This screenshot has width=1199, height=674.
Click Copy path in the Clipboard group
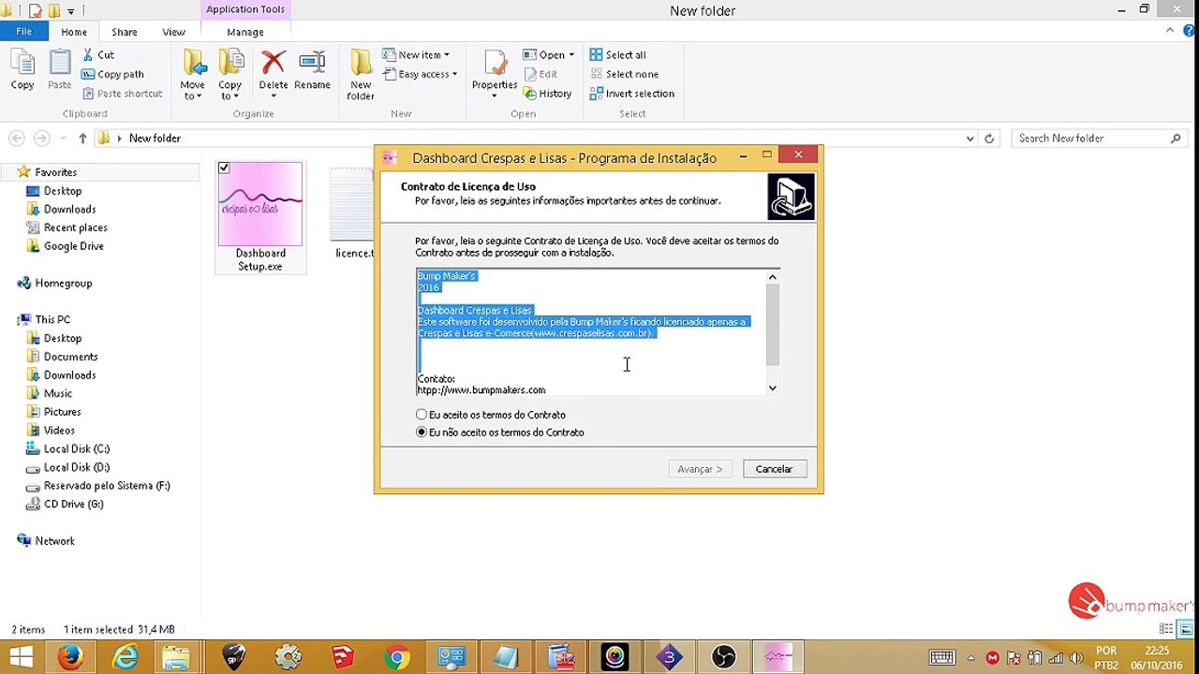pyautogui.click(x=112, y=74)
